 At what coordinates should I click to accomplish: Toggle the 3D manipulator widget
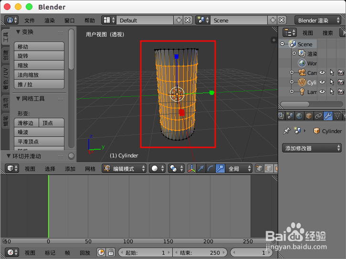coord(192,168)
